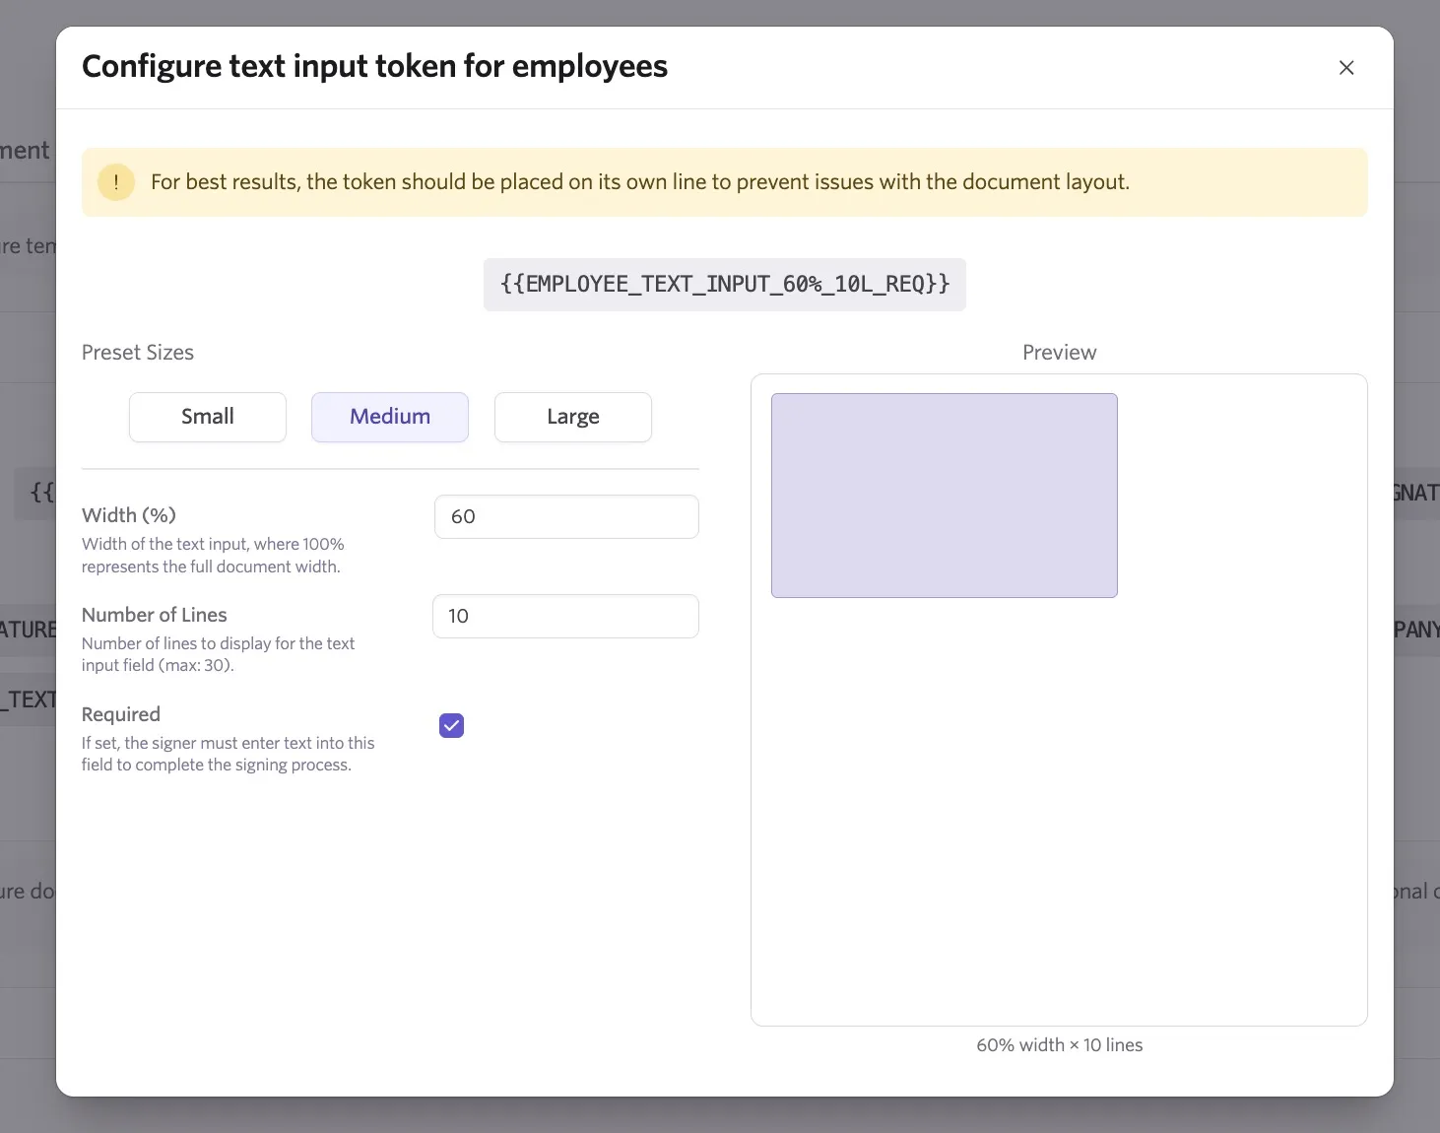The height and width of the screenshot is (1133, 1440).
Task: Click 'Width of the text input' description
Action: click(x=213, y=556)
